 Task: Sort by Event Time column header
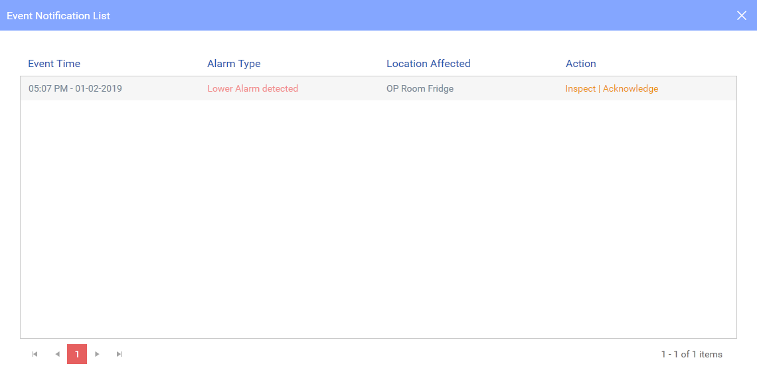point(54,64)
